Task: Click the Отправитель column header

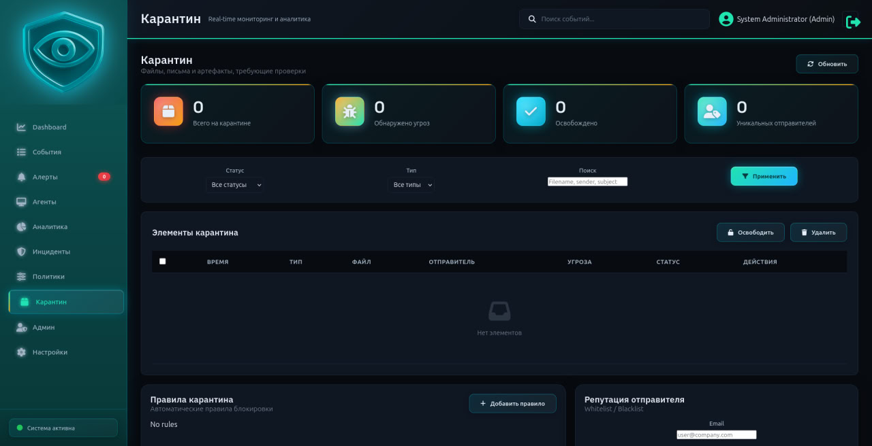Action: coord(452,262)
